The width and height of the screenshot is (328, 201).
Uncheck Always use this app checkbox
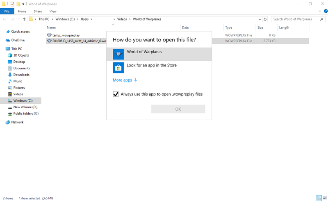116,94
